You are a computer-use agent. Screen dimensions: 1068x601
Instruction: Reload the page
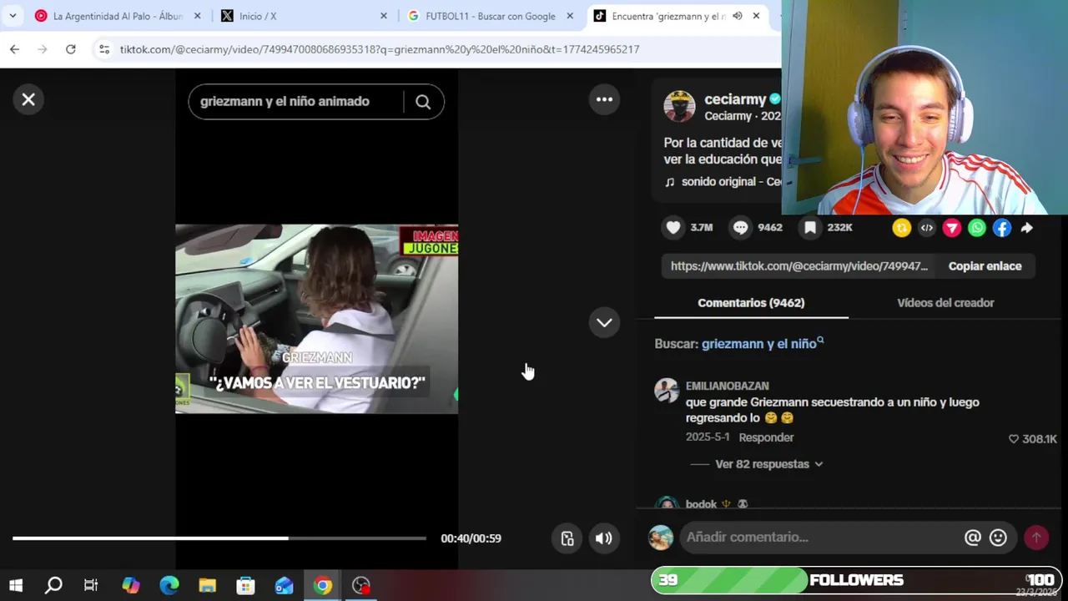click(71, 49)
